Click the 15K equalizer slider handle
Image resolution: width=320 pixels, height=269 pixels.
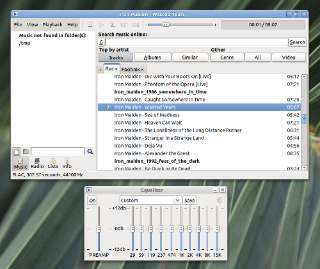pyautogui.click(x=217, y=229)
